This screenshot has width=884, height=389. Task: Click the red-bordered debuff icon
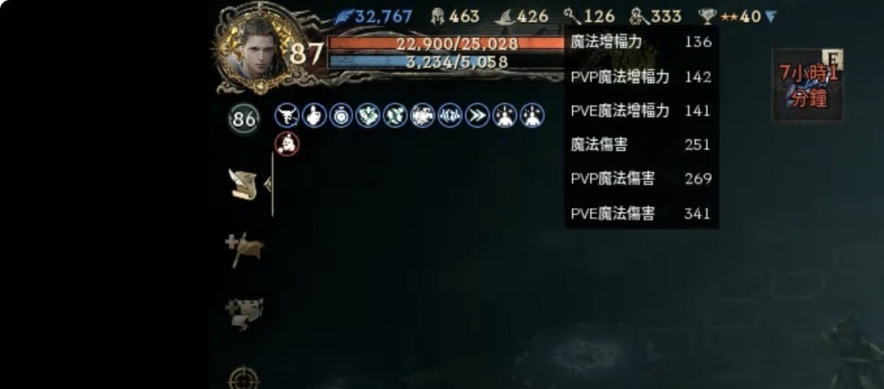[x=287, y=144]
